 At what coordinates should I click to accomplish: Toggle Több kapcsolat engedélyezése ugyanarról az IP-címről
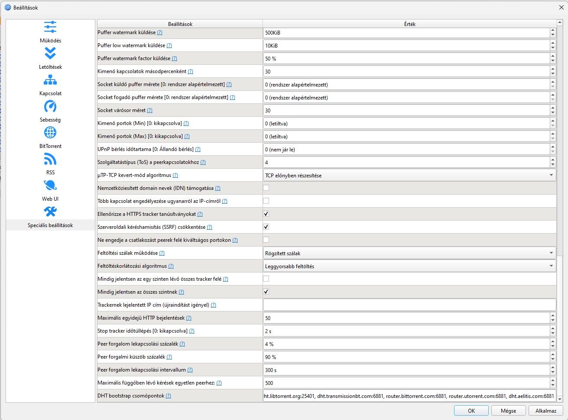pos(266,201)
